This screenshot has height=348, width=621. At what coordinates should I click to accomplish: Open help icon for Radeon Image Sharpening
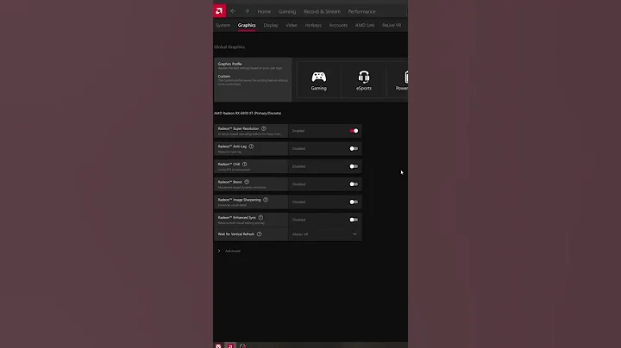click(266, 200)
